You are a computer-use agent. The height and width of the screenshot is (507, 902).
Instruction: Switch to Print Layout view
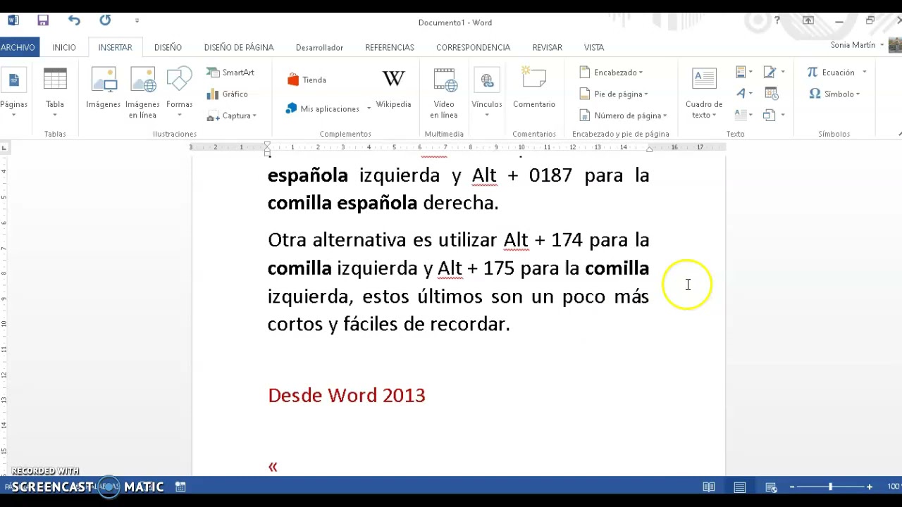(x=740, y=487)
